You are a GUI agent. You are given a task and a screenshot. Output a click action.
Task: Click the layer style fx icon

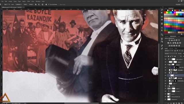[x=171, y=103]
